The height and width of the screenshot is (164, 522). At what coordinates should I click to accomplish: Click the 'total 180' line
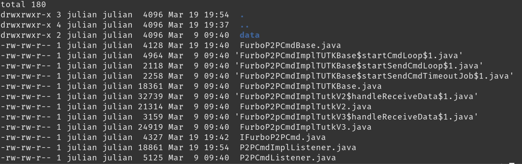pyautogui.click(x=23, y=4)
